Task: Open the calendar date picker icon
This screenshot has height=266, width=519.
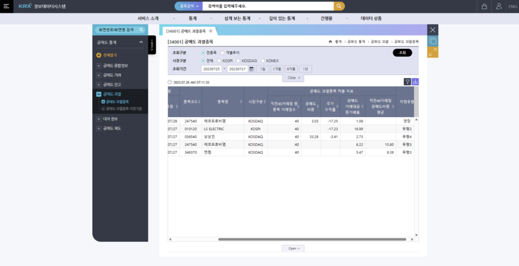Action: [252, 69]
